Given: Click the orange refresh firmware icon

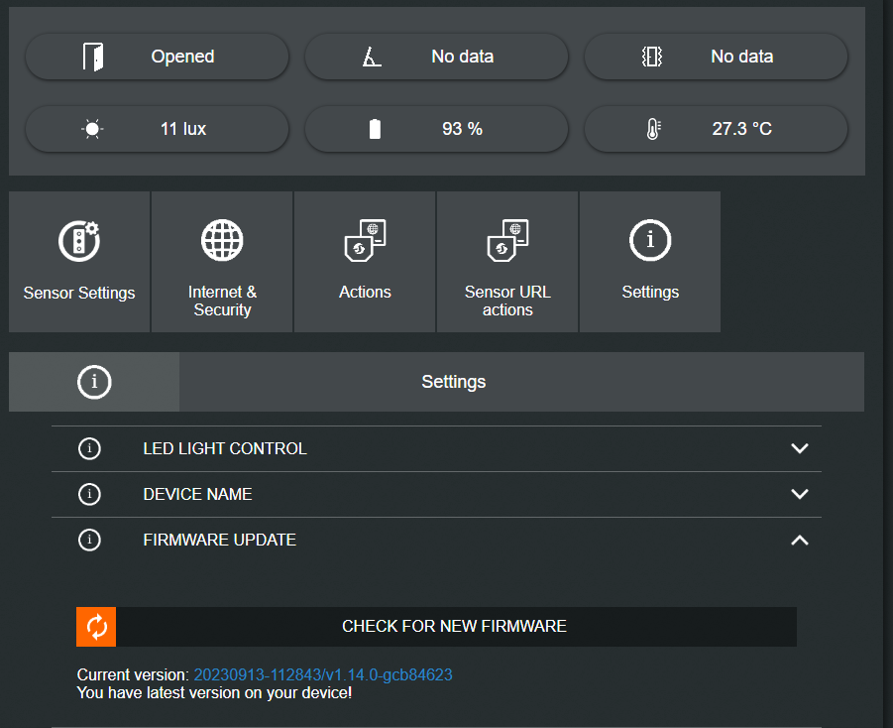Looking at the screenshot, I should (x=96, y=627).
